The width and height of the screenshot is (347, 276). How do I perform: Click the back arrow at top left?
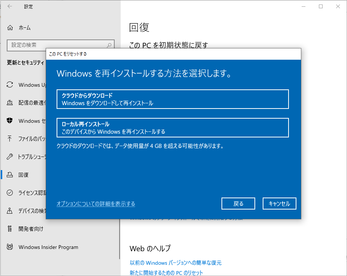[x=10, y=6]
